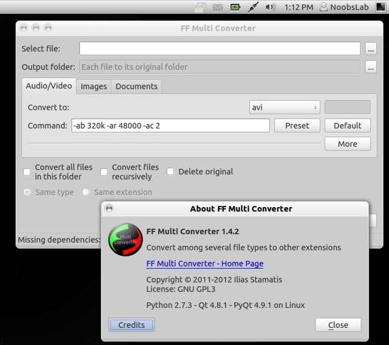
Task: Open the mail envelope indicator
Action: coord(218,7)
